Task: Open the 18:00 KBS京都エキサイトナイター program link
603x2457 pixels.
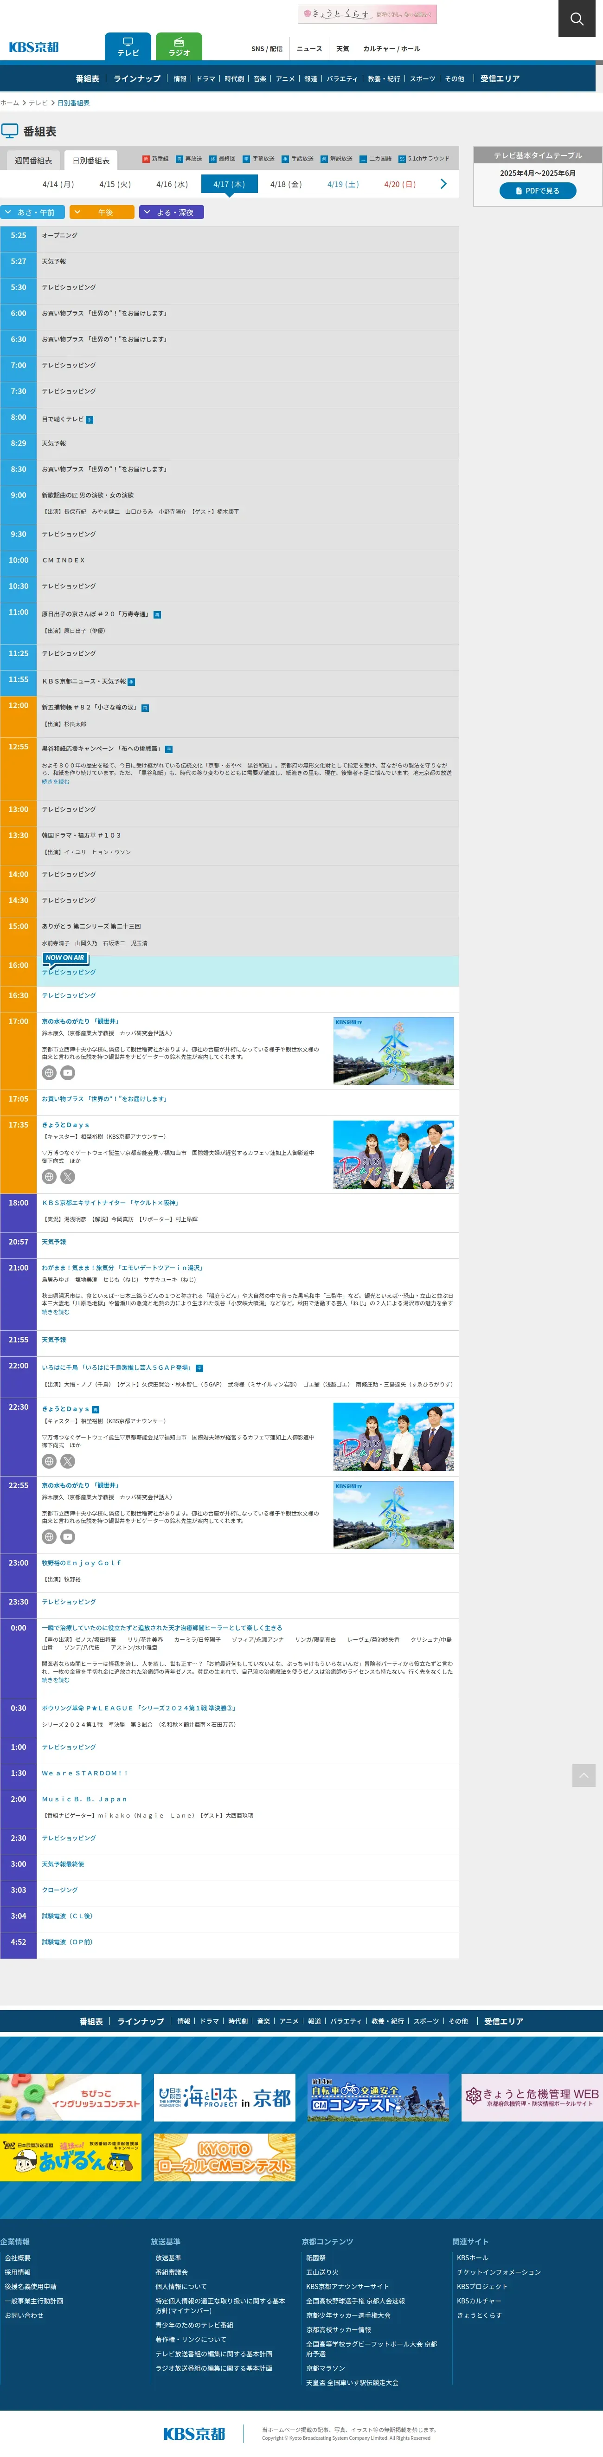Action: (111, 1203)
